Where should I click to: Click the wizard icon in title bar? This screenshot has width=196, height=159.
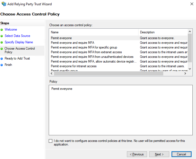[x=4, y=4]
